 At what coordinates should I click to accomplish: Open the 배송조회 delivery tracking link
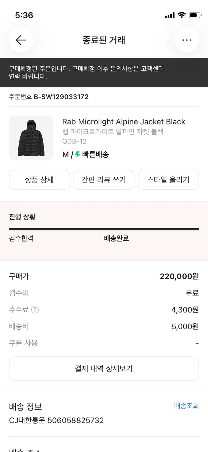186,406
